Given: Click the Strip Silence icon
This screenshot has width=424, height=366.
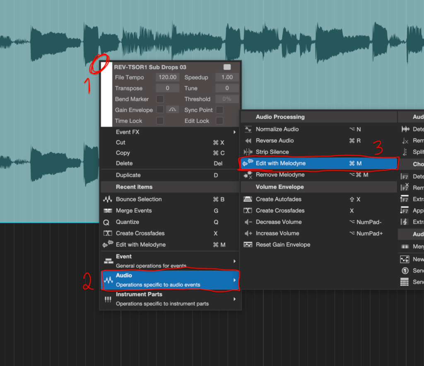Looking at the screenshot, I should [x=248, y=152].
